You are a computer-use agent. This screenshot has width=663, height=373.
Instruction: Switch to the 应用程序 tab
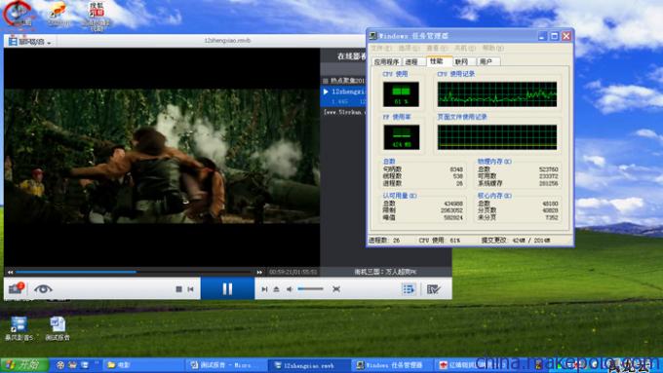[386, 62]
